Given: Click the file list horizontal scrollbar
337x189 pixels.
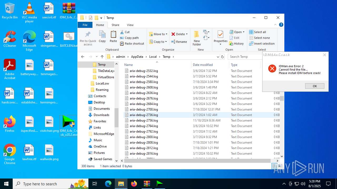Looking at the screenshot, I should coord(197,161).
